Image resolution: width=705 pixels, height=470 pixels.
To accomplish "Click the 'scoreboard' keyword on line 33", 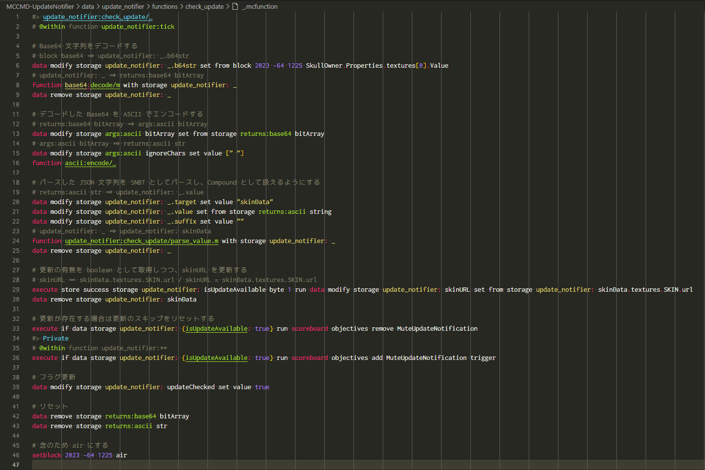I will pyautogui.click(x=310, y=328).
